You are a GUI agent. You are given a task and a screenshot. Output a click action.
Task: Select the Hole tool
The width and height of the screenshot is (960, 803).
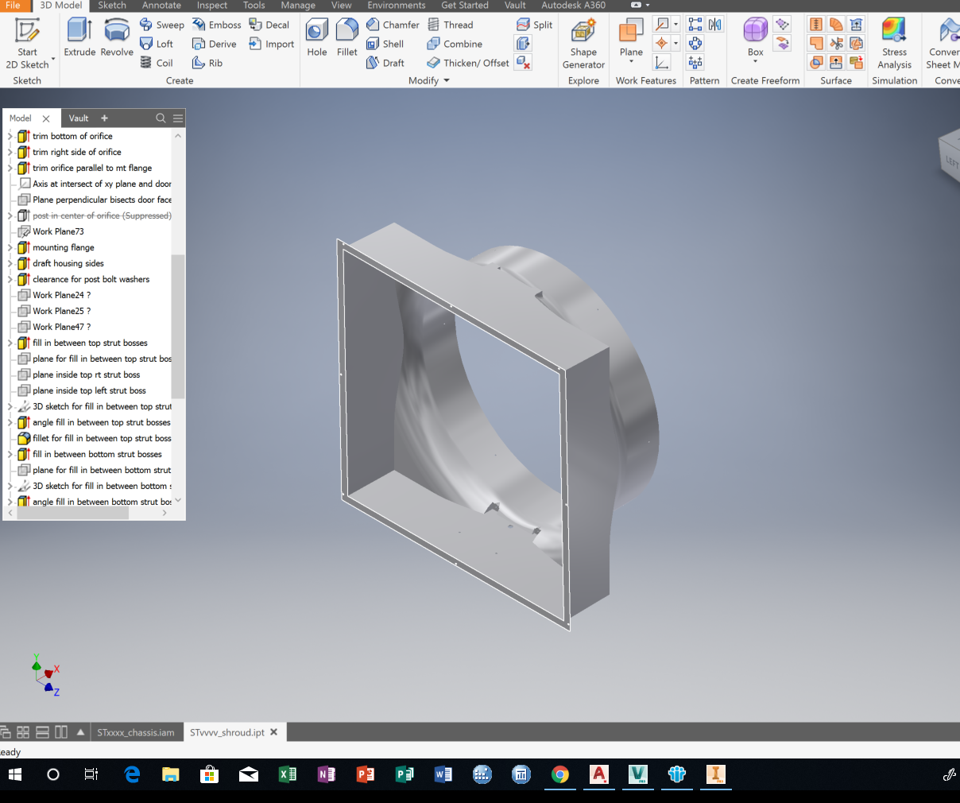coord(317,37)
